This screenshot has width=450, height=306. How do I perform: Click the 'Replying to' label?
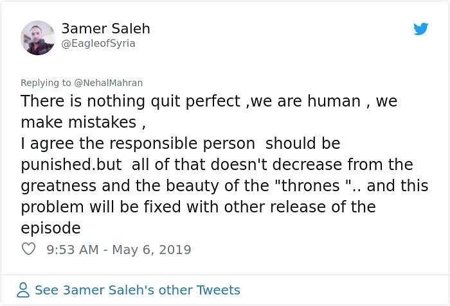coord(46,83)
